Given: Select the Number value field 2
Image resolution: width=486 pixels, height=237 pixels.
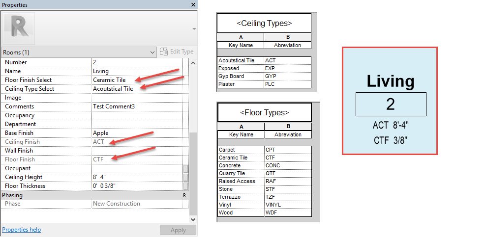Looking at the screenshot, I should [137, 62].
